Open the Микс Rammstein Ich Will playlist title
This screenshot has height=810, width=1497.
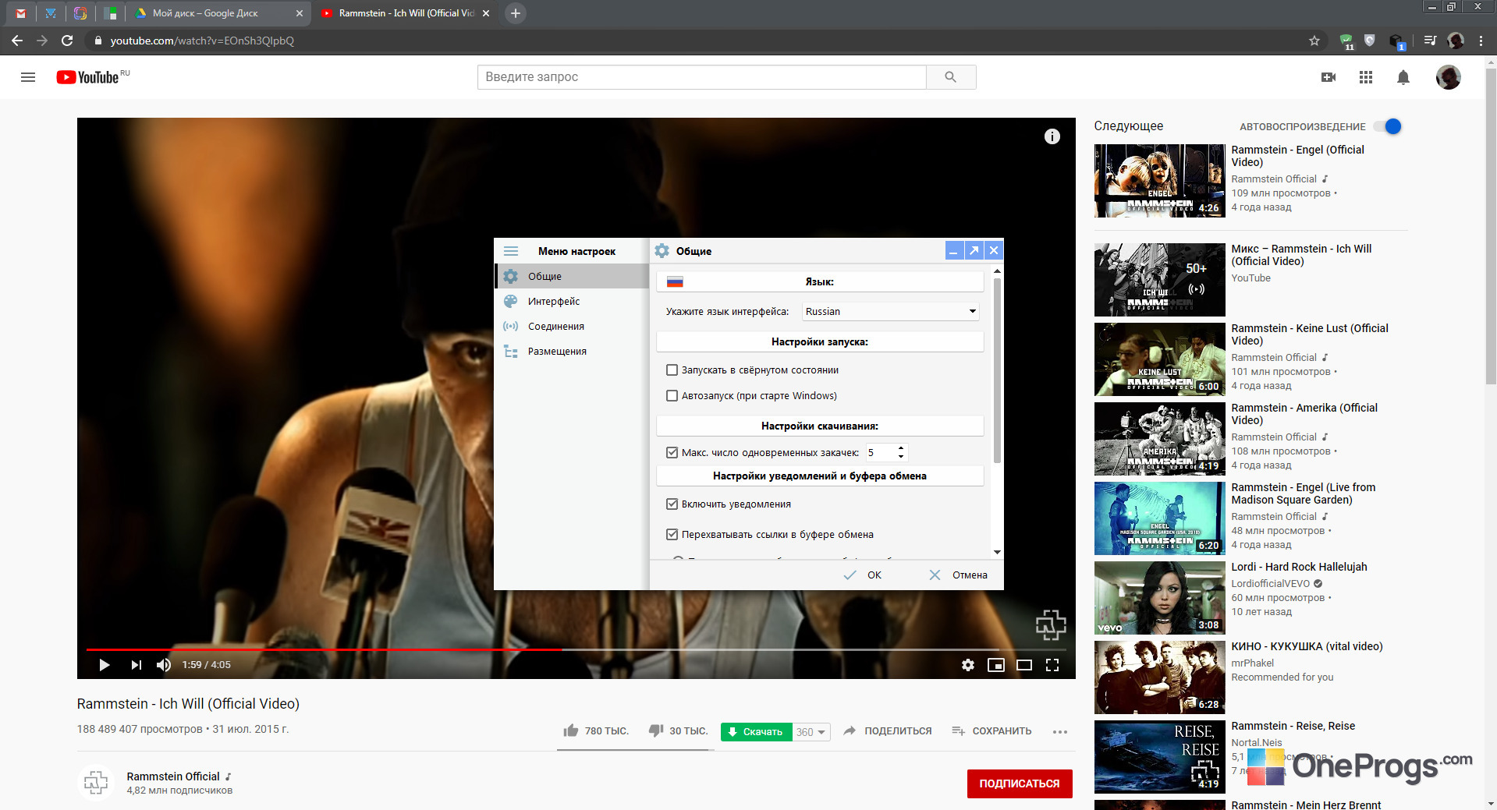point(1301,255)
